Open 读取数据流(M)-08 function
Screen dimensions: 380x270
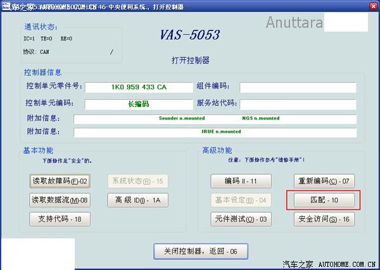[60, 200]
